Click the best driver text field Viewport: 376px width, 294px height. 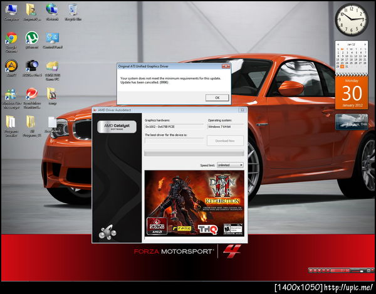174,141
